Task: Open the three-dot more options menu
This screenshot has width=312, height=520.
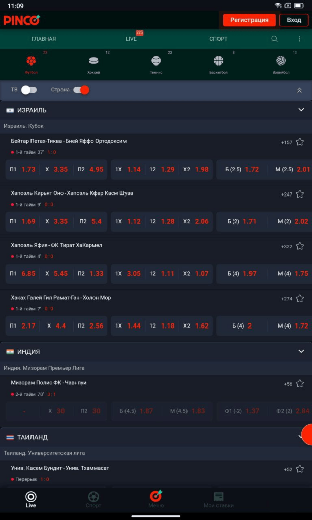Action: [x=299, y=39]
